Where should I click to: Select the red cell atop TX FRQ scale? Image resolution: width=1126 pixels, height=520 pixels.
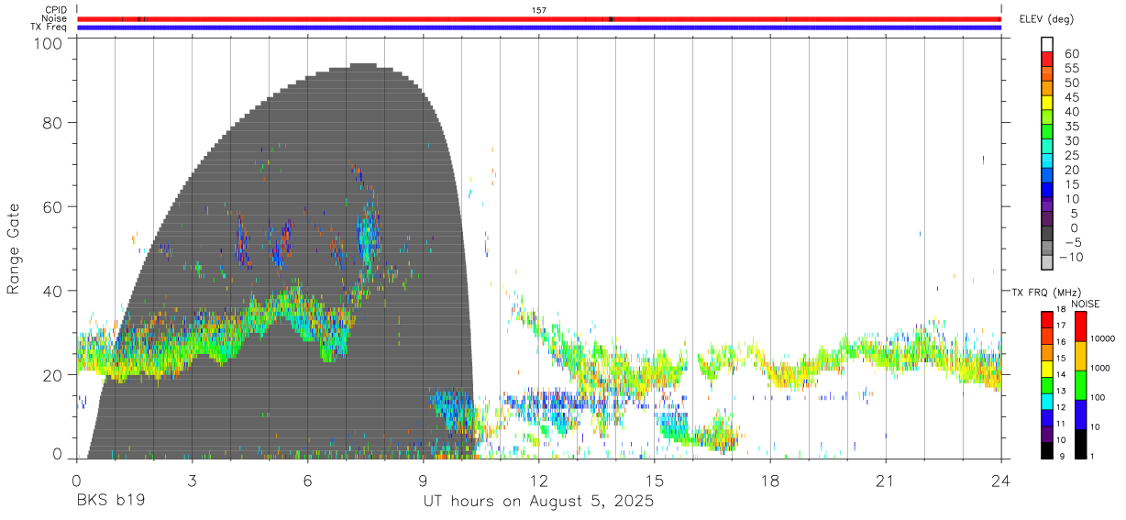pyautogui.click(x=1047, y=318)
